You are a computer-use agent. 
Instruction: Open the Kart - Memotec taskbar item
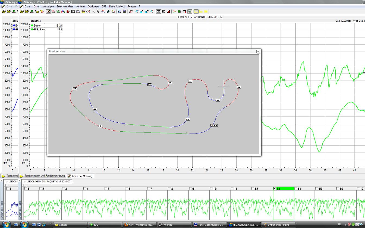coord(139,224)
